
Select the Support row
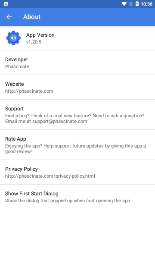(77, 115)
